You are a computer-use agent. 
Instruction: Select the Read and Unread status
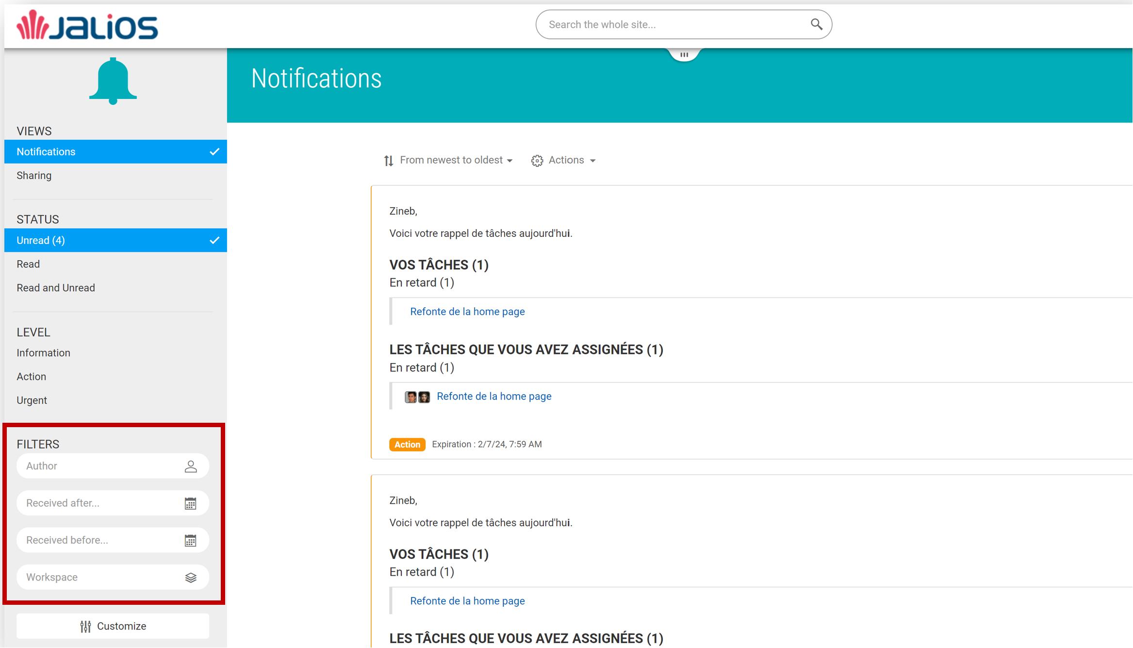(115, 288)
